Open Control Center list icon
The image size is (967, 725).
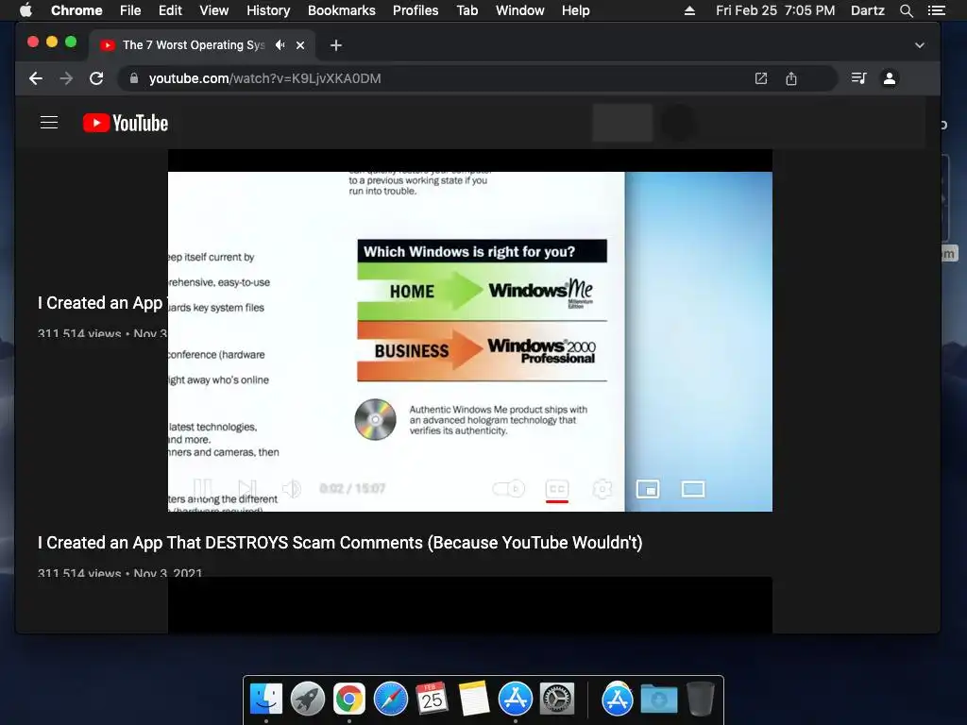click(x=936, y=10)
